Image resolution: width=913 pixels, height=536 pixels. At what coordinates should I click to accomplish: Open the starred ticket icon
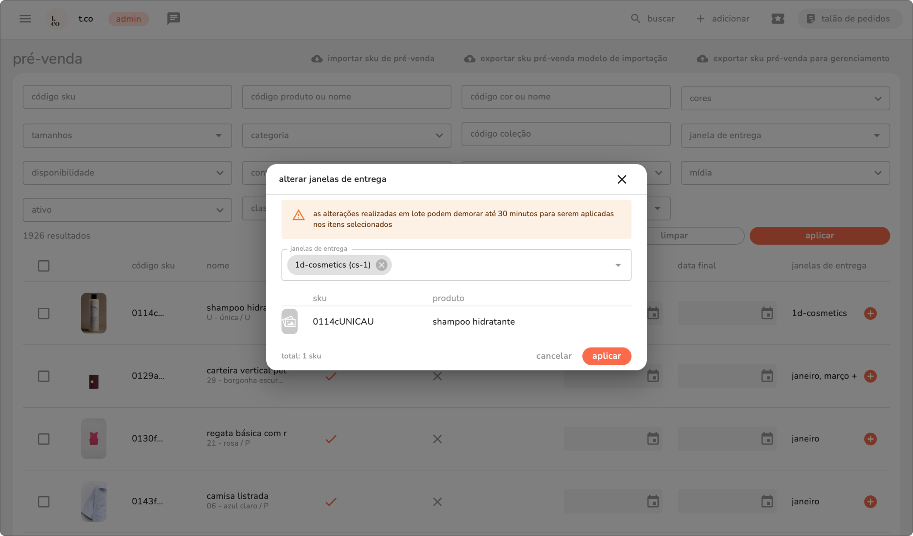coord(777,19)
